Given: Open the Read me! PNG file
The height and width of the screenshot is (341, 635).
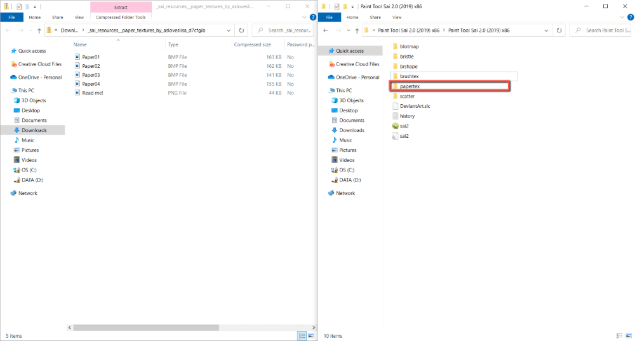Looking at the screenshot, I should click(x=92, y=93).
